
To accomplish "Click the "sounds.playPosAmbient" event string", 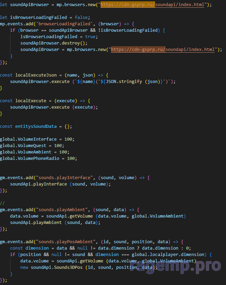I will 66,242.
